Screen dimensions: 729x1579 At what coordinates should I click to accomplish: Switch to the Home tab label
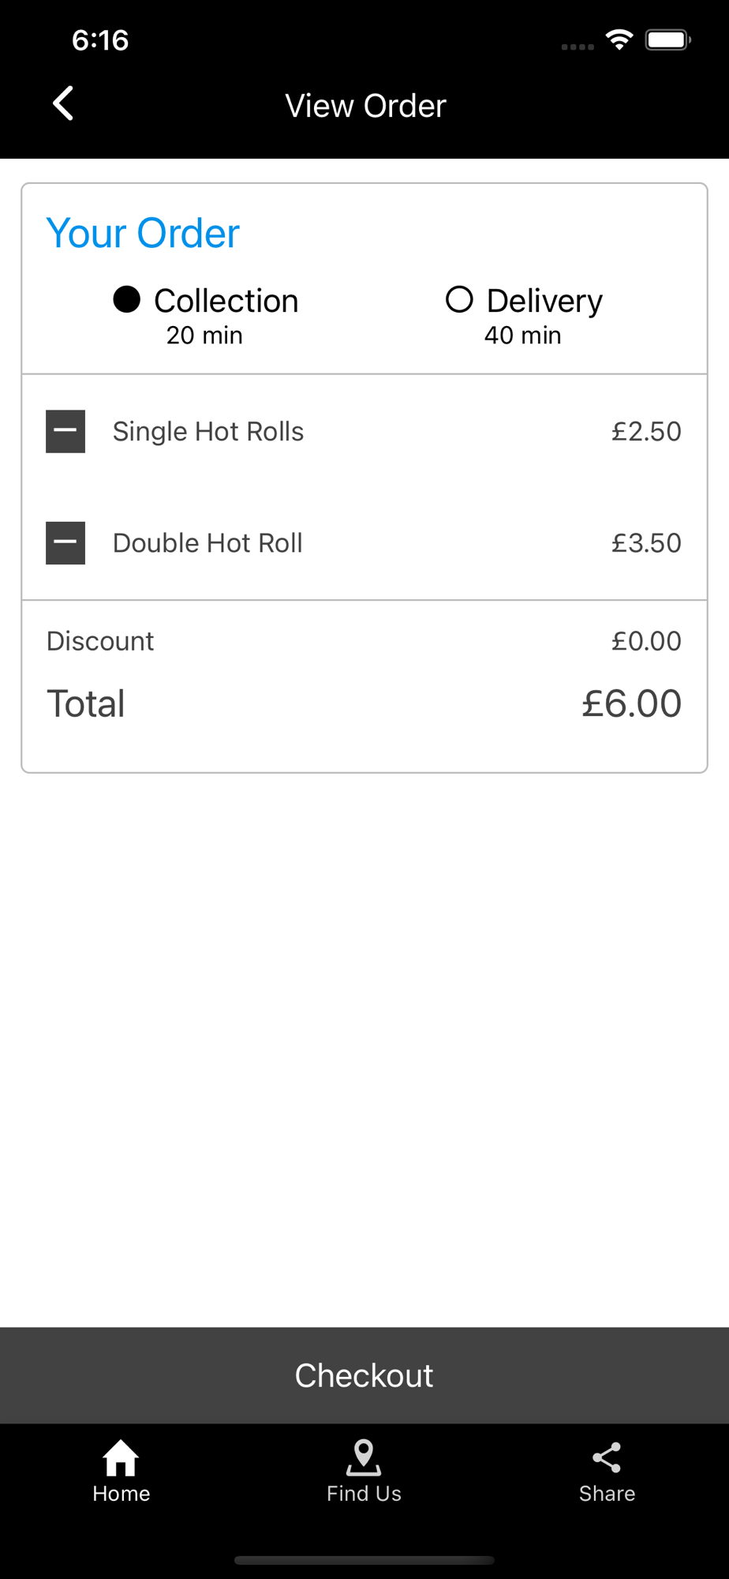121,1493
